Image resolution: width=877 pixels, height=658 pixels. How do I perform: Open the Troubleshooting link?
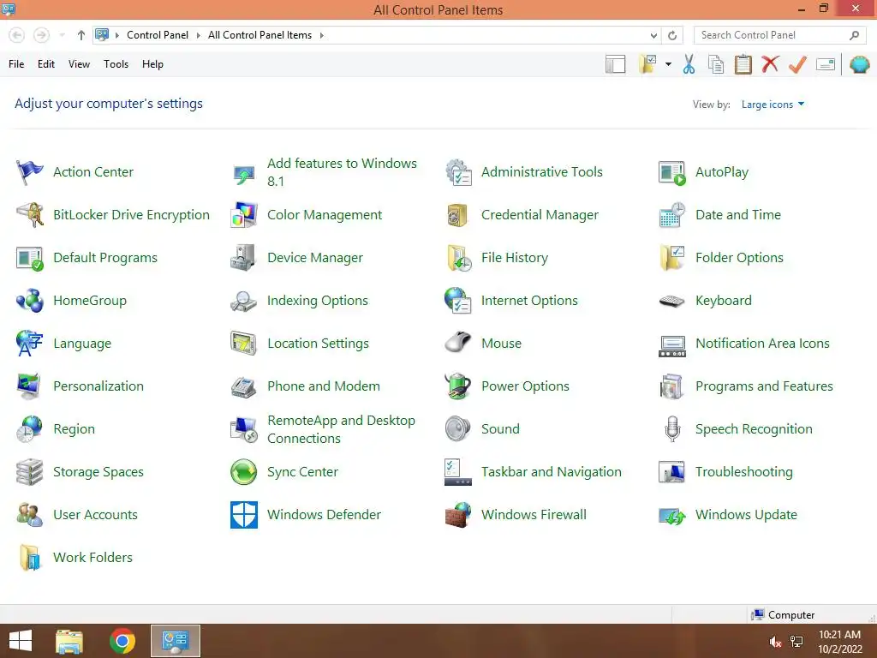pyautogui.click(x=744, y=472)
